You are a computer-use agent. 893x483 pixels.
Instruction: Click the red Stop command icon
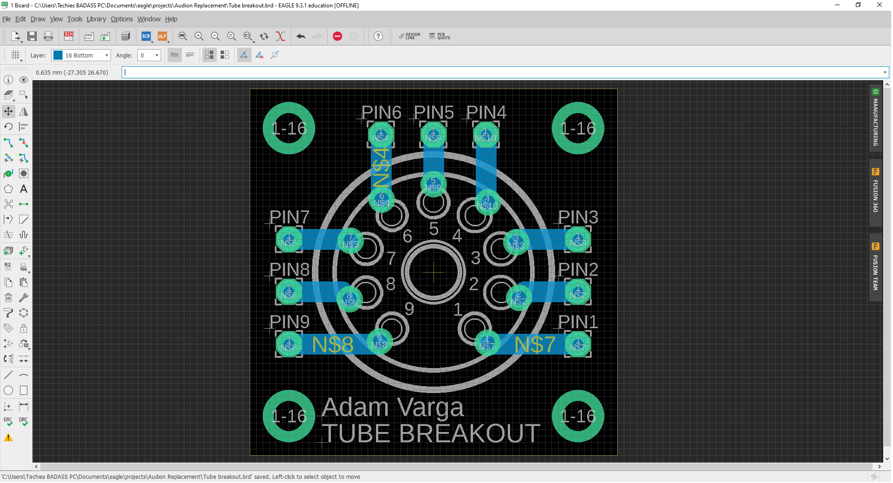point(337,36)
